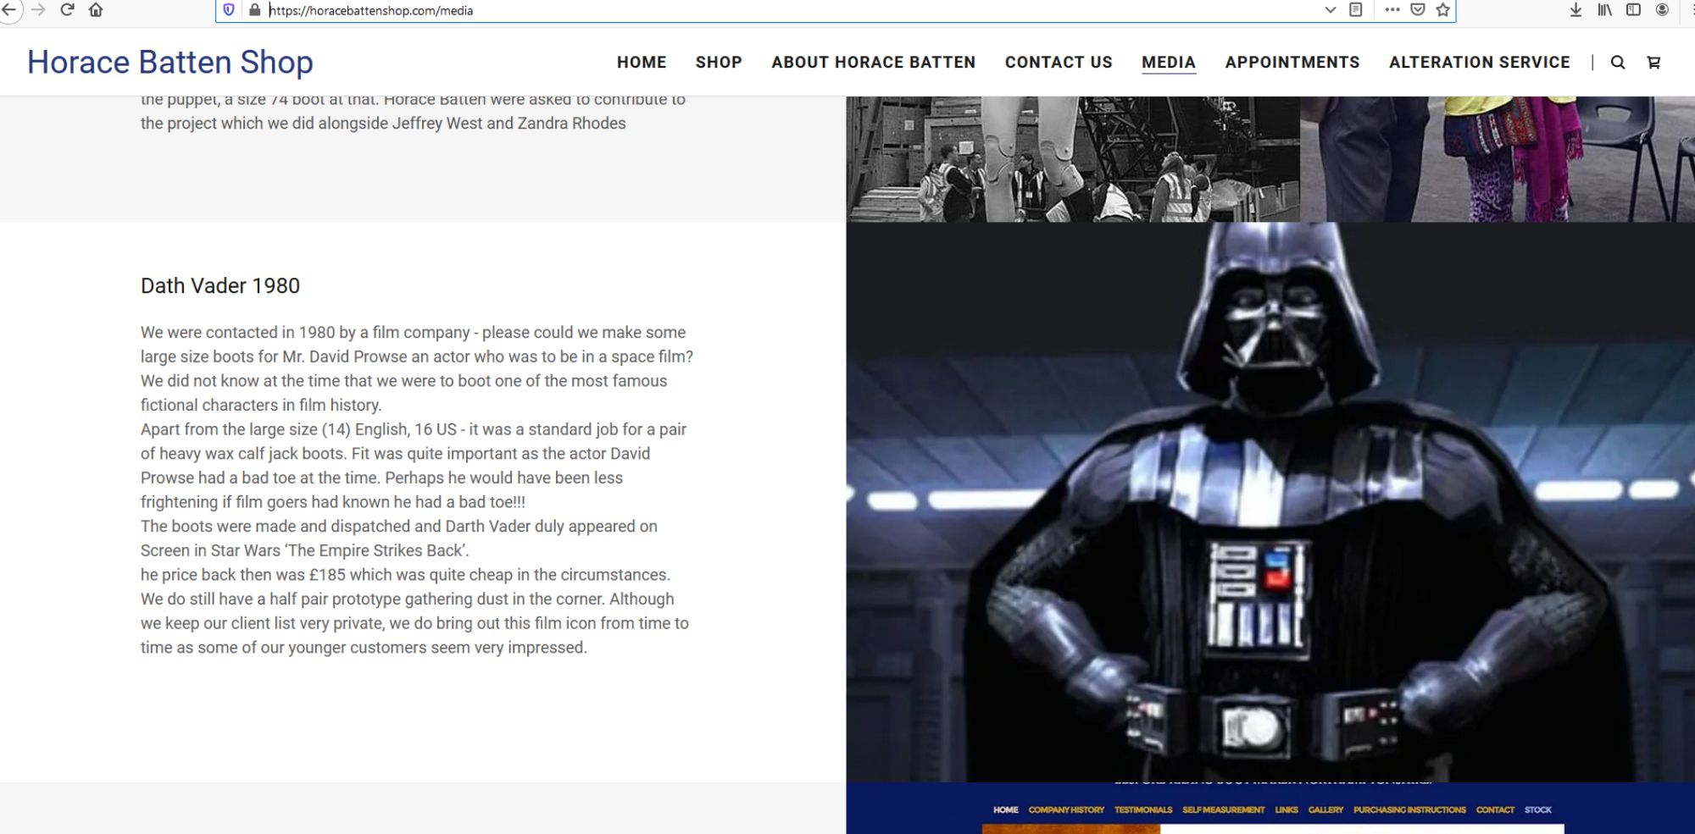1695x834 pixels.
Task: Click COMPANY HISTORY in the embedded site screenshot
Action: 1066,810
